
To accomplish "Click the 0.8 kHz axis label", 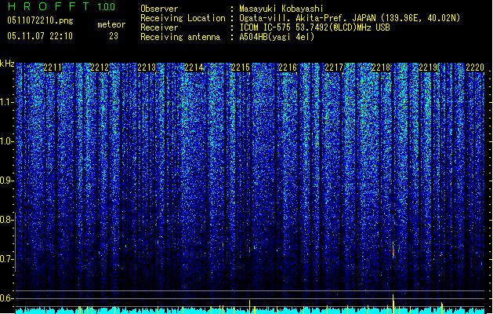I will coord(6,220).
